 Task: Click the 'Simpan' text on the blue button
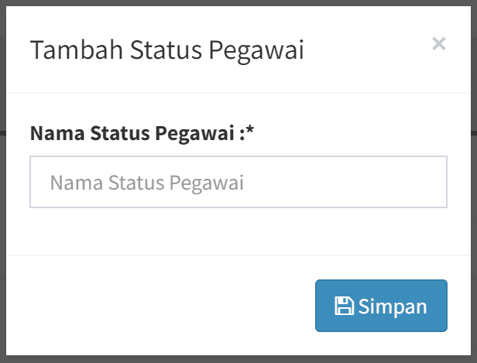[x=393, y=306]
